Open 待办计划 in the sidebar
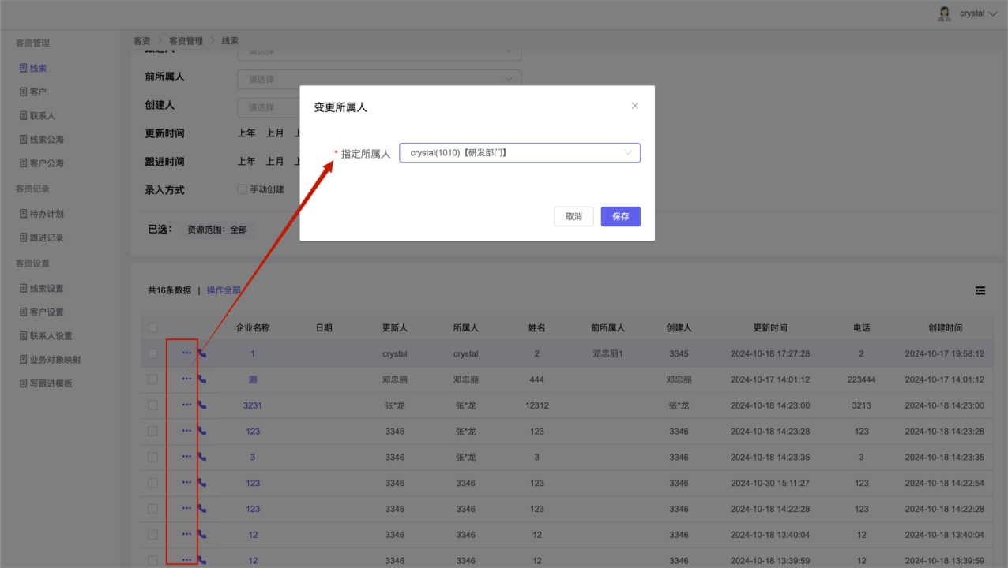The height and width of the screenshot is (568, 1008). click(47, 214)
